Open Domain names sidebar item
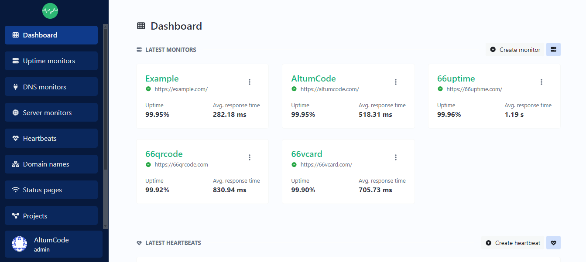Screen dimensions: 586x262 (x=51, y=164)
